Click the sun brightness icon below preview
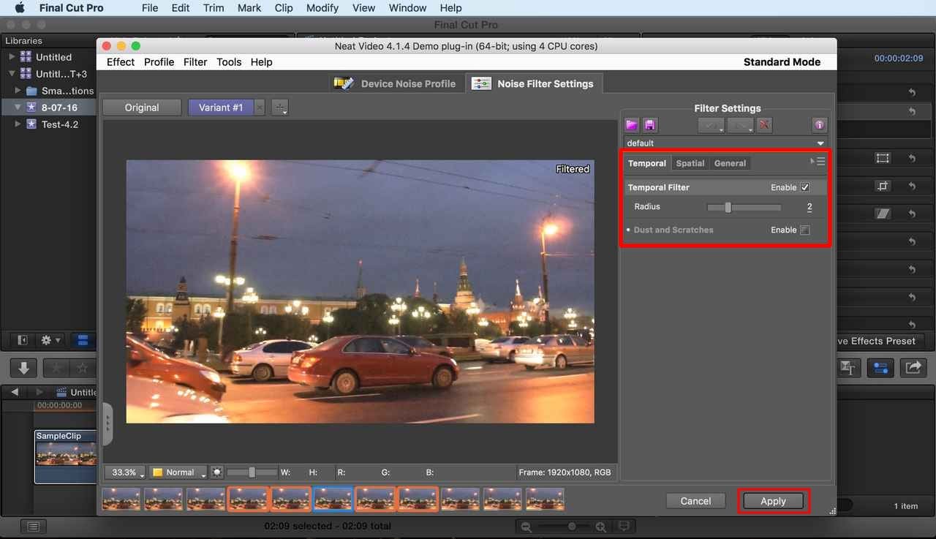The image size is (936, 539). (x=217, y=472)
